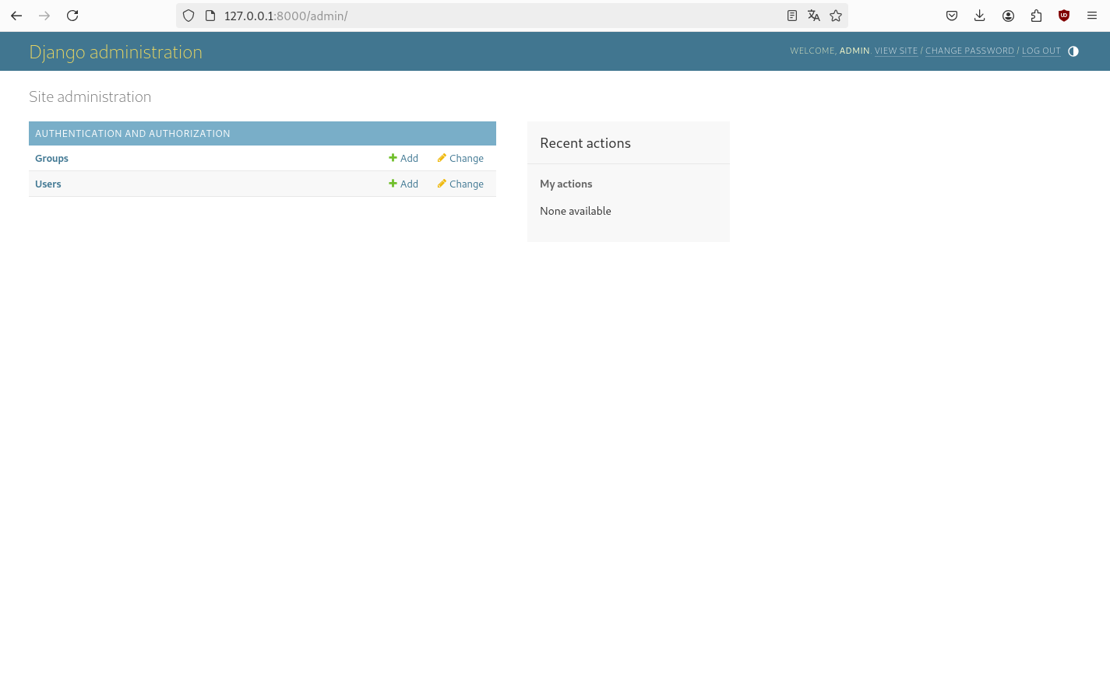Image resolution: width=1110 pixels, height=691 pixels.
Task: Click Change next to Groups
Action: [x=460, y=158]
